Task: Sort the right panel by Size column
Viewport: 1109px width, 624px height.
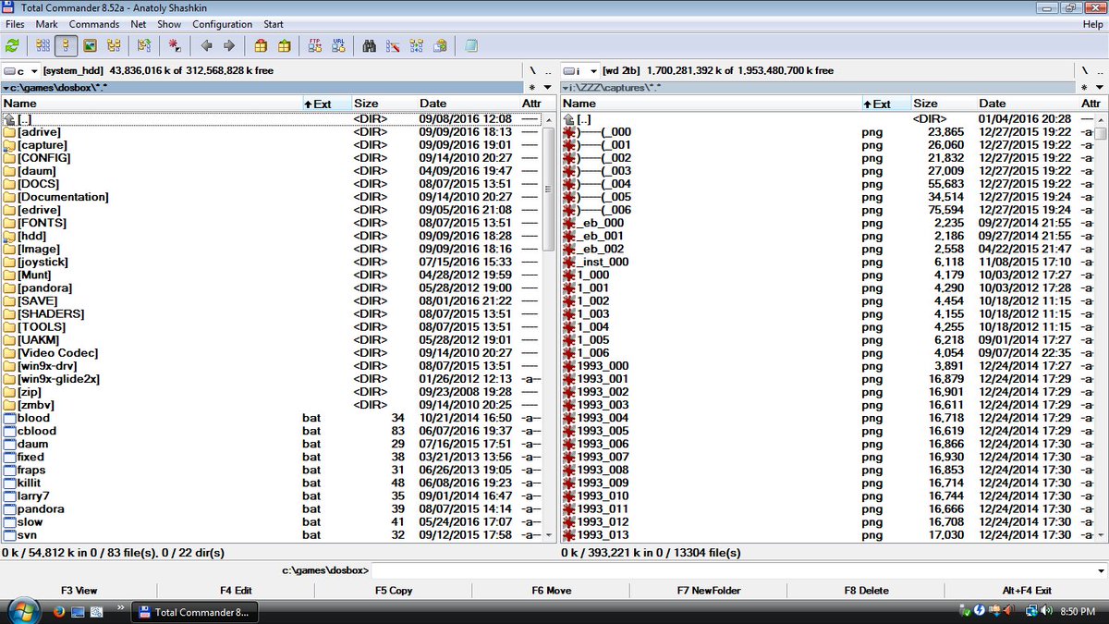Action: pos(943,104)
